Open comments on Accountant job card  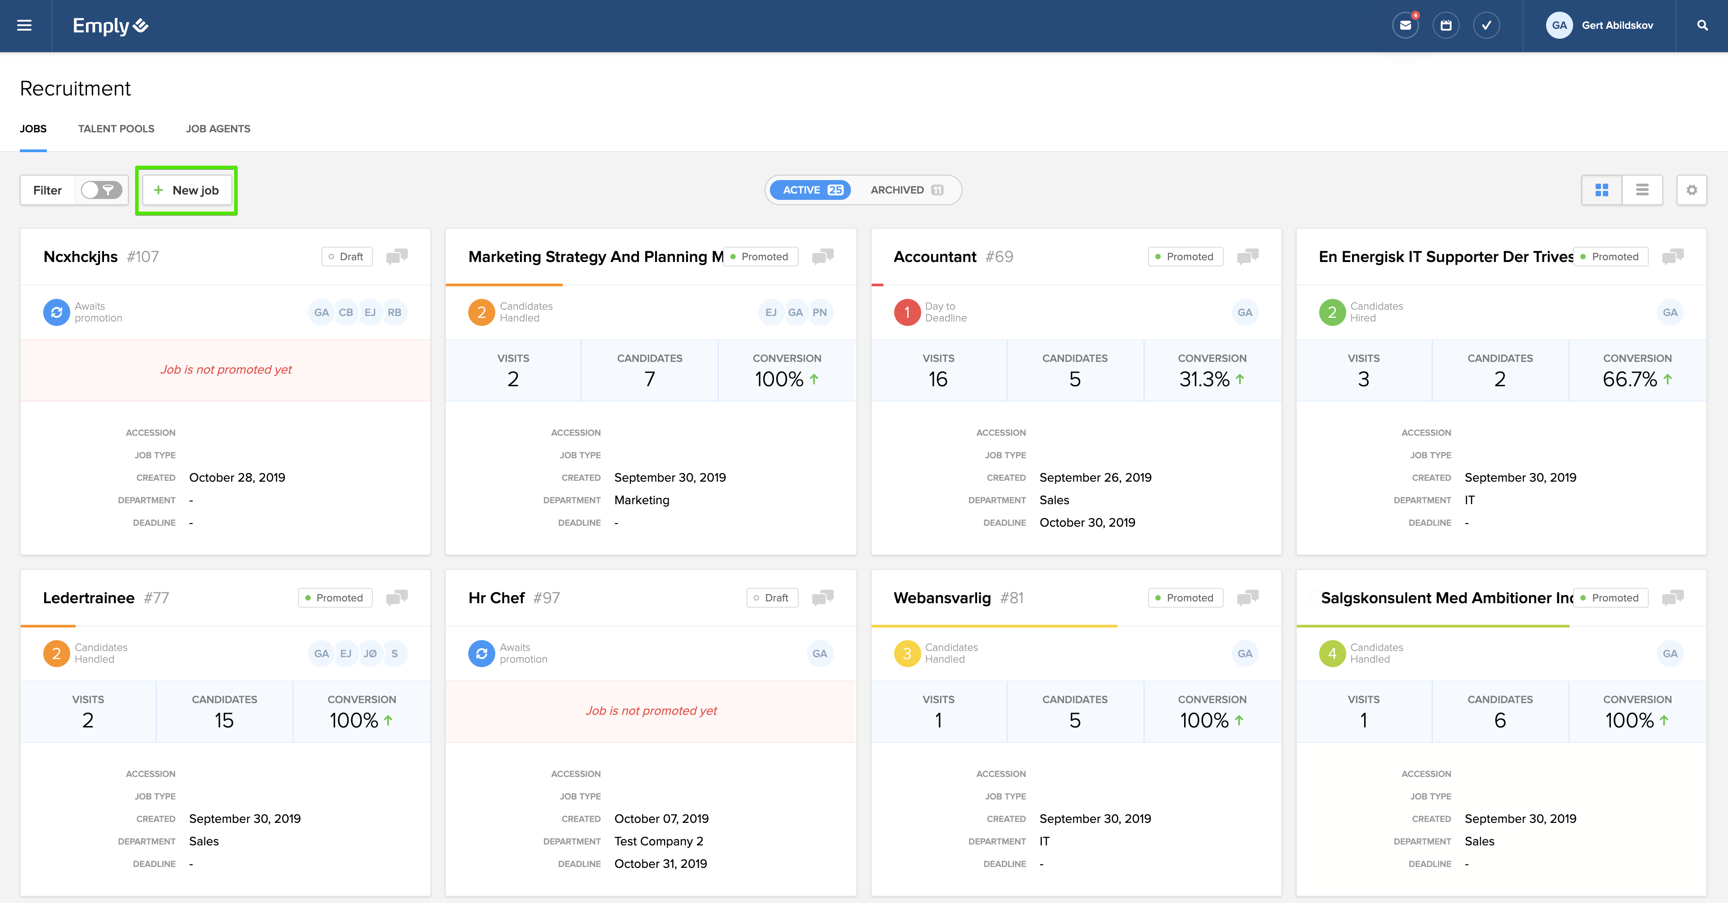click(x=1247, y=256)
